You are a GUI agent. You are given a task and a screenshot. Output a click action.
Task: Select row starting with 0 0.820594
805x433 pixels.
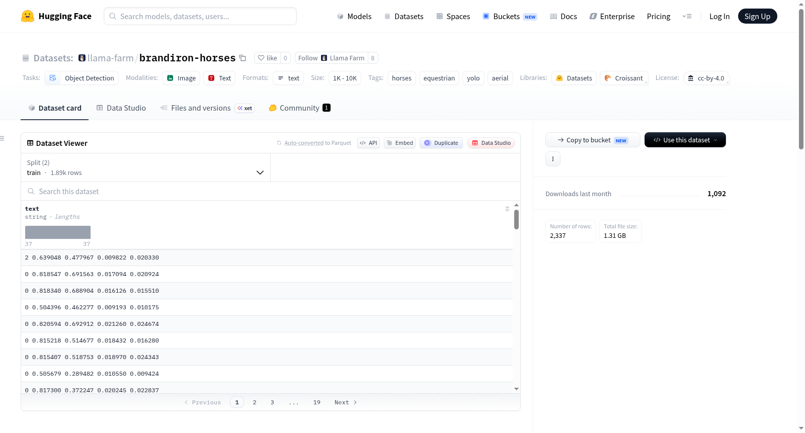(267, 324)
